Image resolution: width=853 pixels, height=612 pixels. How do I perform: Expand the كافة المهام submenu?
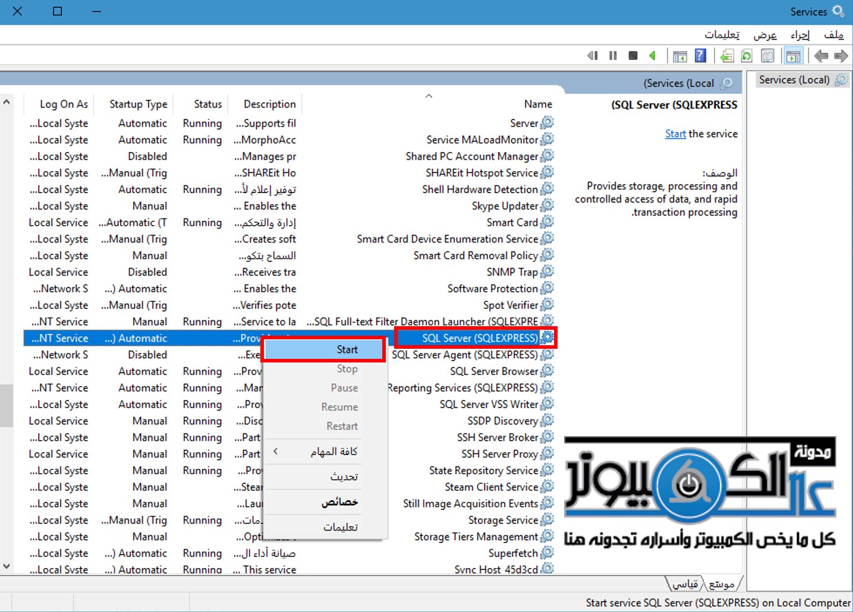pos(324,452)
